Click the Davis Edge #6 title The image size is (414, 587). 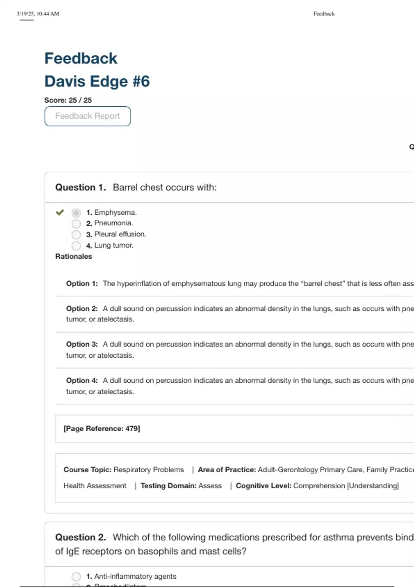click(97, 81)
